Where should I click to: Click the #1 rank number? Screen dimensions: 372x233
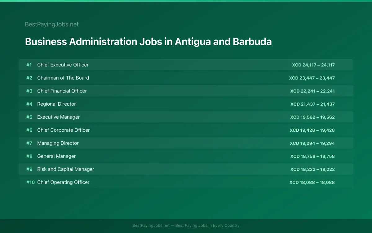(x=29, y=65)
